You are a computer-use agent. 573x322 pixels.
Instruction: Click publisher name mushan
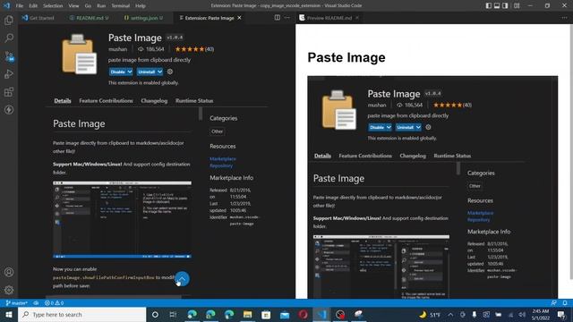117,49
